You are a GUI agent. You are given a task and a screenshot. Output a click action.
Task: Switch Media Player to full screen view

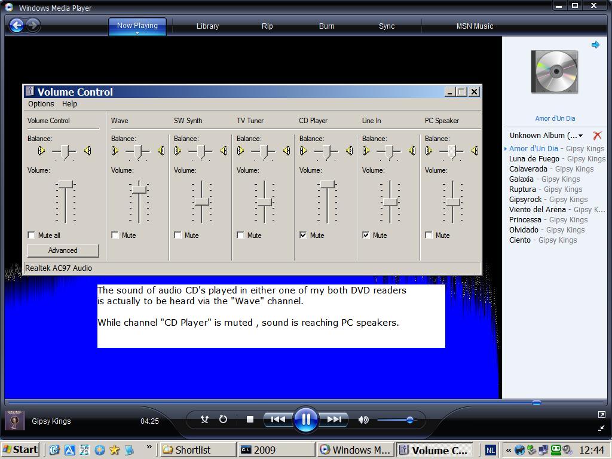point(601,415)
